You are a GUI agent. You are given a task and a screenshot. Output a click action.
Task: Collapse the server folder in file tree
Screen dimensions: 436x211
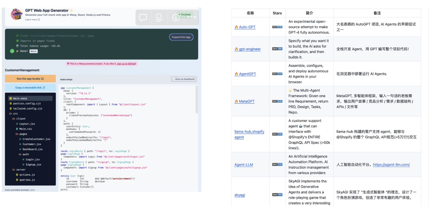19,170
